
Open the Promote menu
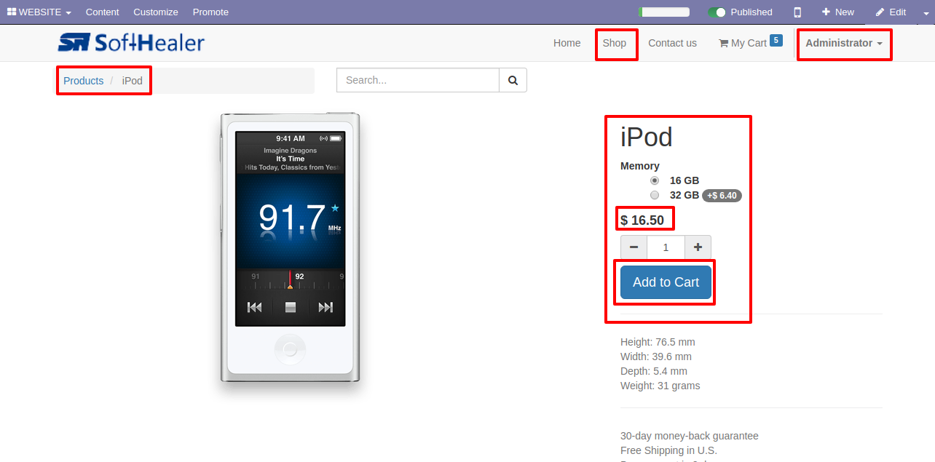click(210, 12)
